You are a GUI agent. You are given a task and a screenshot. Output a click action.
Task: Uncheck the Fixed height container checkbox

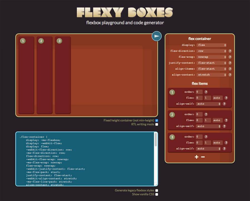[157, 120]
